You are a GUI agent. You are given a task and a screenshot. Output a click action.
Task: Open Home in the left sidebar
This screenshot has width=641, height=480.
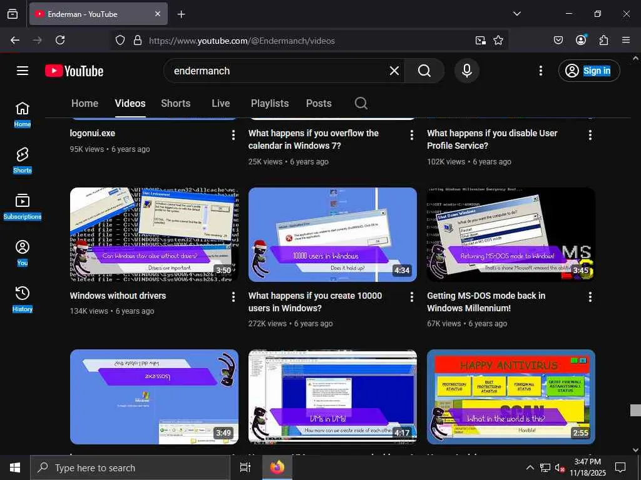coord(23,114)
